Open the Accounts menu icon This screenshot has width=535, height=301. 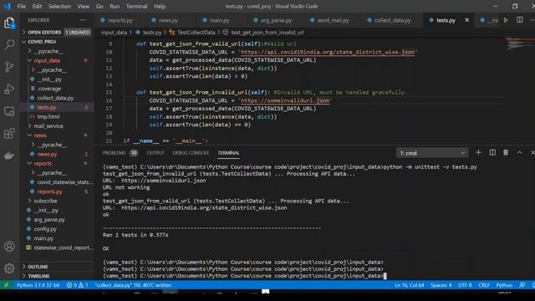click(9, 247)
